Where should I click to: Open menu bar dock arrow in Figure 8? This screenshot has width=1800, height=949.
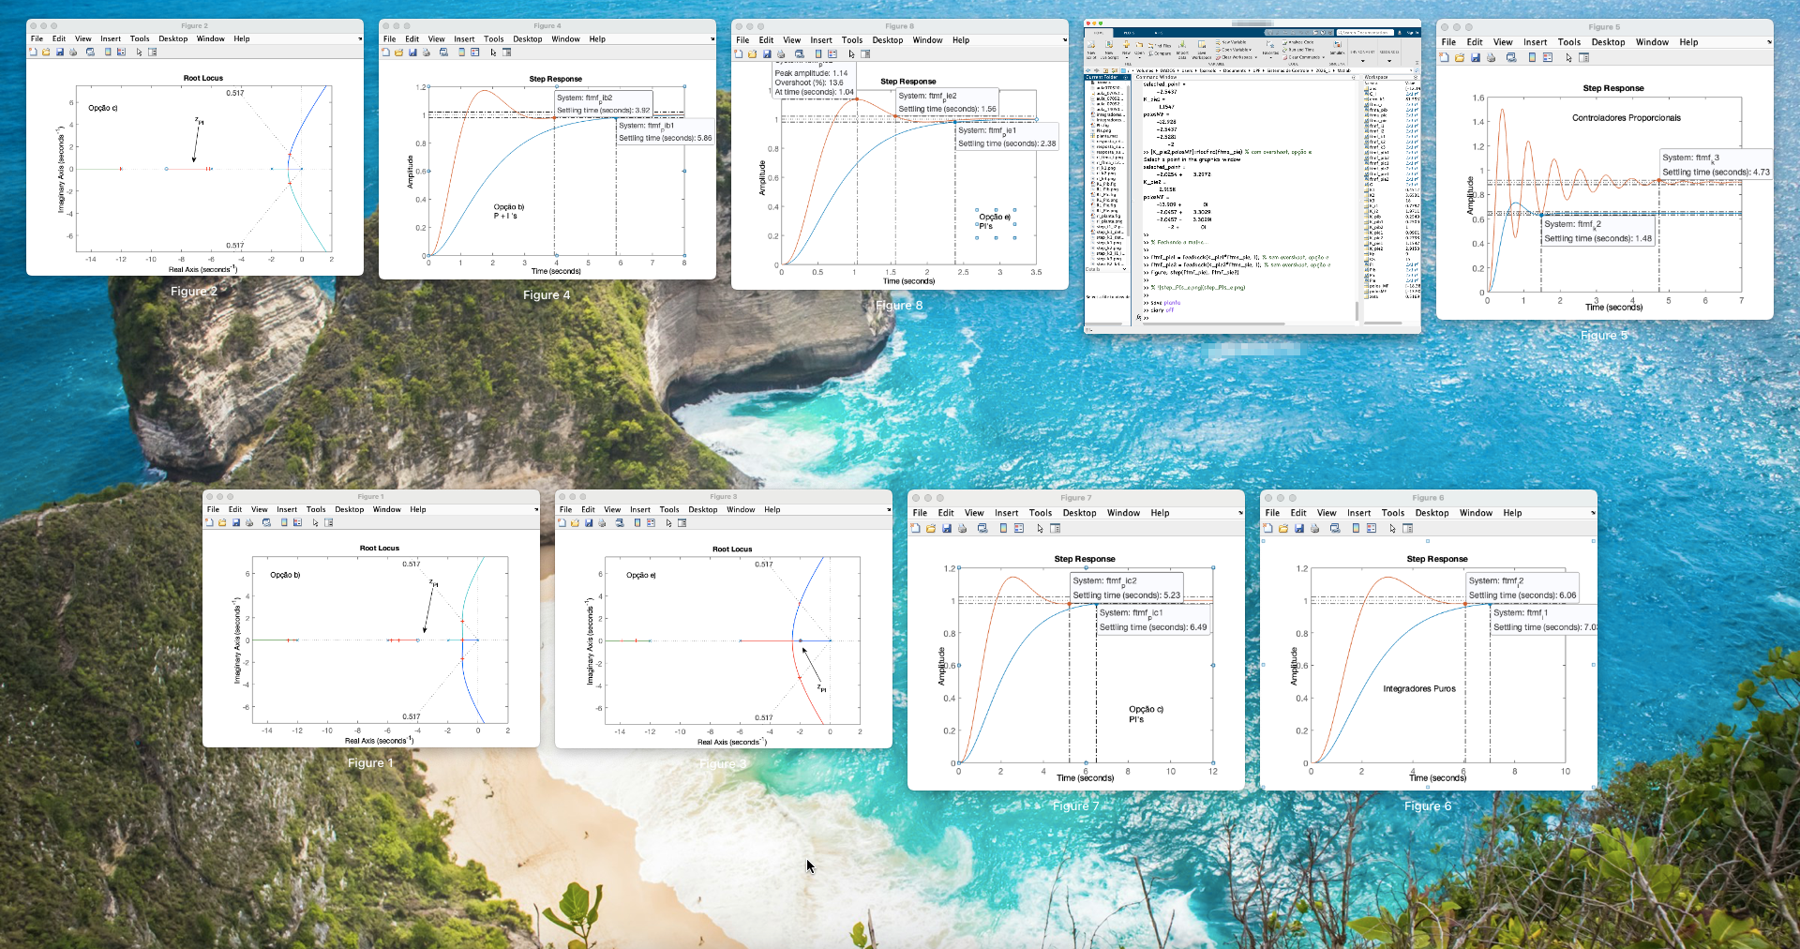point(1064,40)
